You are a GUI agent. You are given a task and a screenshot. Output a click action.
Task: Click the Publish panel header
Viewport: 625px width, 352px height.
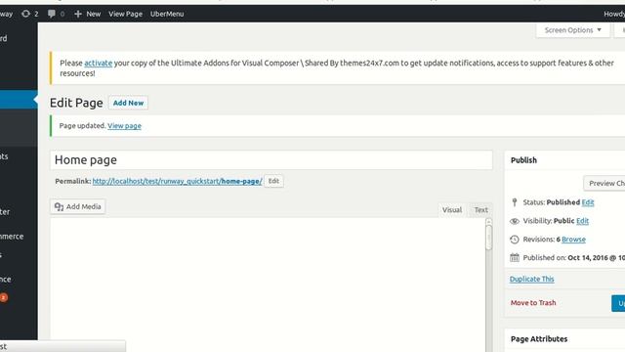pyautogui.click(x=565, y=160)
